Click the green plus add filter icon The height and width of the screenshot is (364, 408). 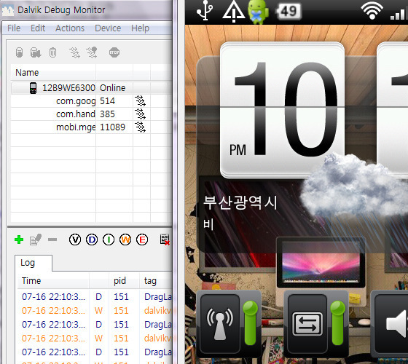(19, 240)
